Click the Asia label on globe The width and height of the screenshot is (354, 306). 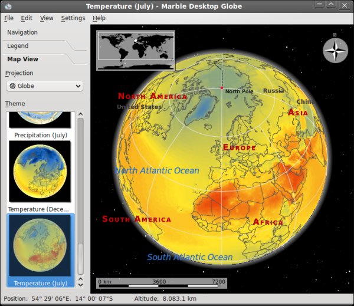298,113
